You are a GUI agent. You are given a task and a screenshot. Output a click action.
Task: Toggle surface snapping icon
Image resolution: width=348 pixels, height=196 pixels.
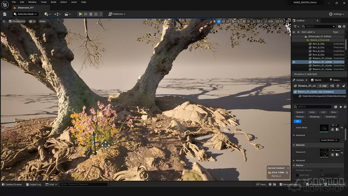239,21
